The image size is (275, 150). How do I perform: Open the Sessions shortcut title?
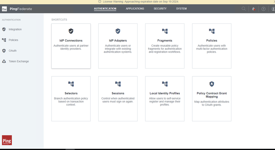coord(118,93)
